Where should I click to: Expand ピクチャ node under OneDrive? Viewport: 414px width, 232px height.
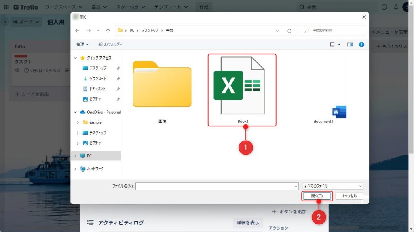tap(78, 143)
